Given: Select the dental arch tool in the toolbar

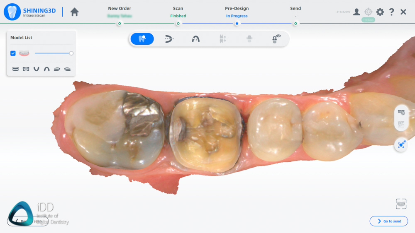Looking at the screenshot, I should pos(195,39).
